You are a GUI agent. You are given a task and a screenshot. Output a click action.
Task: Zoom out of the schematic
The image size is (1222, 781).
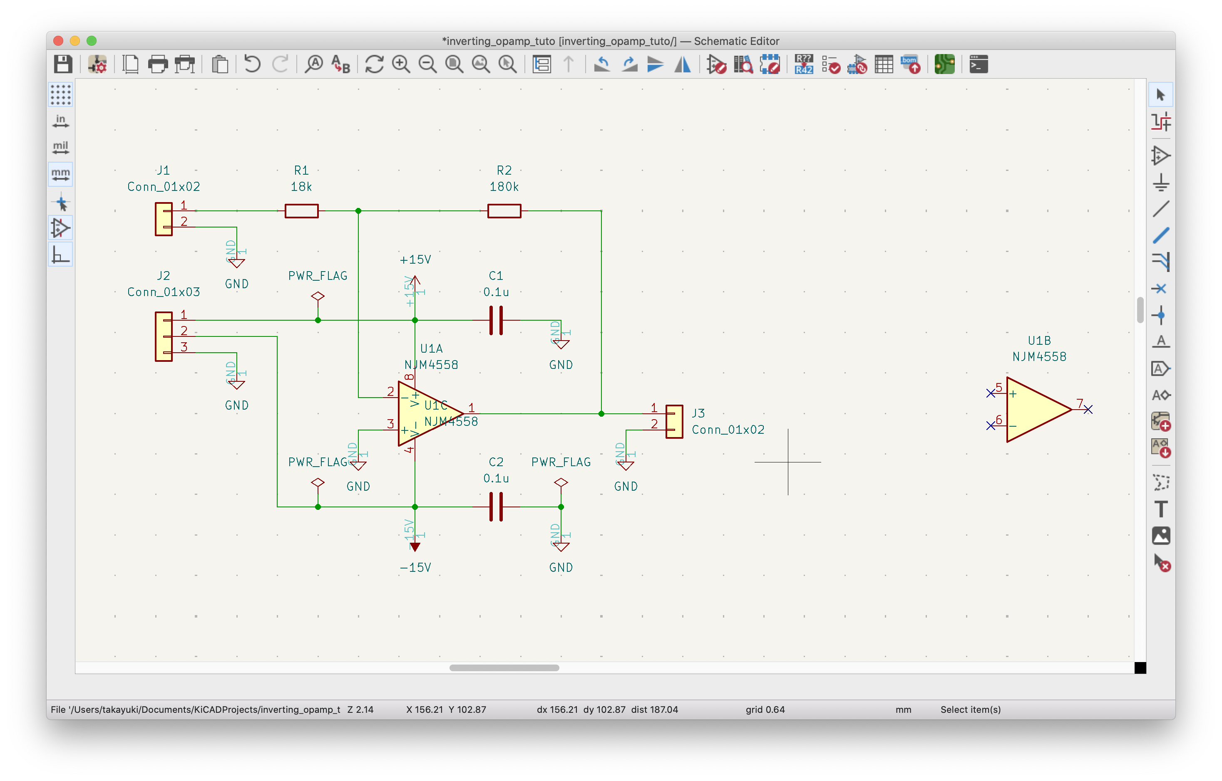[428, 64]
